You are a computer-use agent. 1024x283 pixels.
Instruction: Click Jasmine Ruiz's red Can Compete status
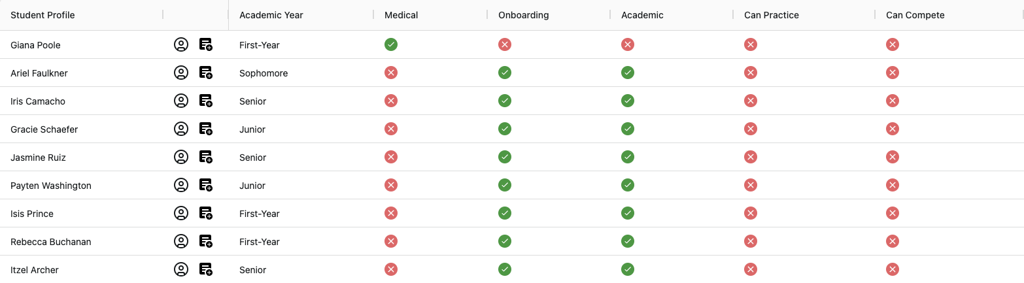(893, 157)
